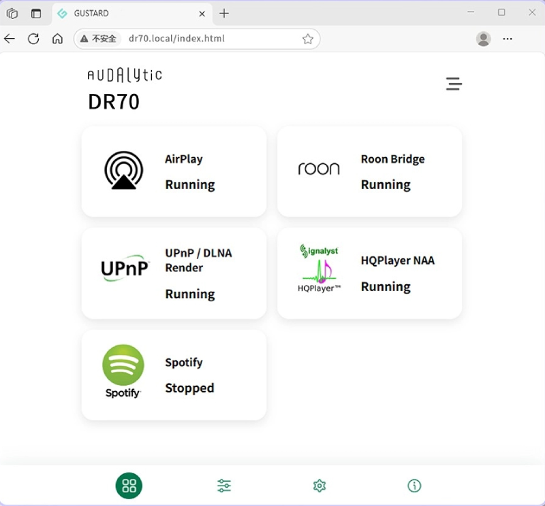Click the Spotify Stopped status text
Screen dimensions: 545x506
click(189, 388)
